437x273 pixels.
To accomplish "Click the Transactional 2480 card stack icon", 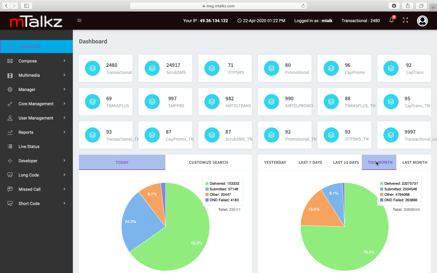I will point(92,68).
